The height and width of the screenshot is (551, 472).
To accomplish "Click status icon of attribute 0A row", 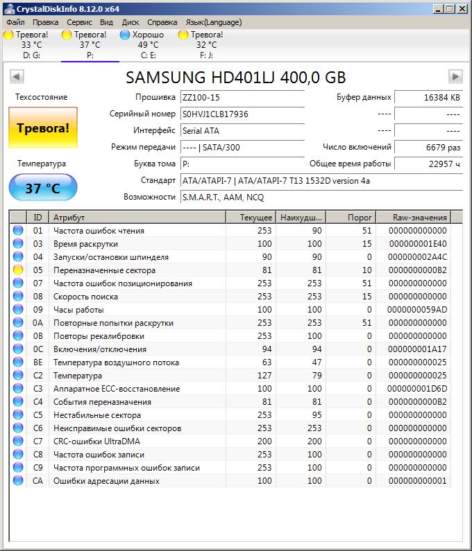I will click(18, 322).
